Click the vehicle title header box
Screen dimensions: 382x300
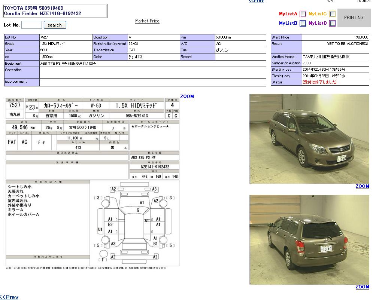[x=55, y=11]
